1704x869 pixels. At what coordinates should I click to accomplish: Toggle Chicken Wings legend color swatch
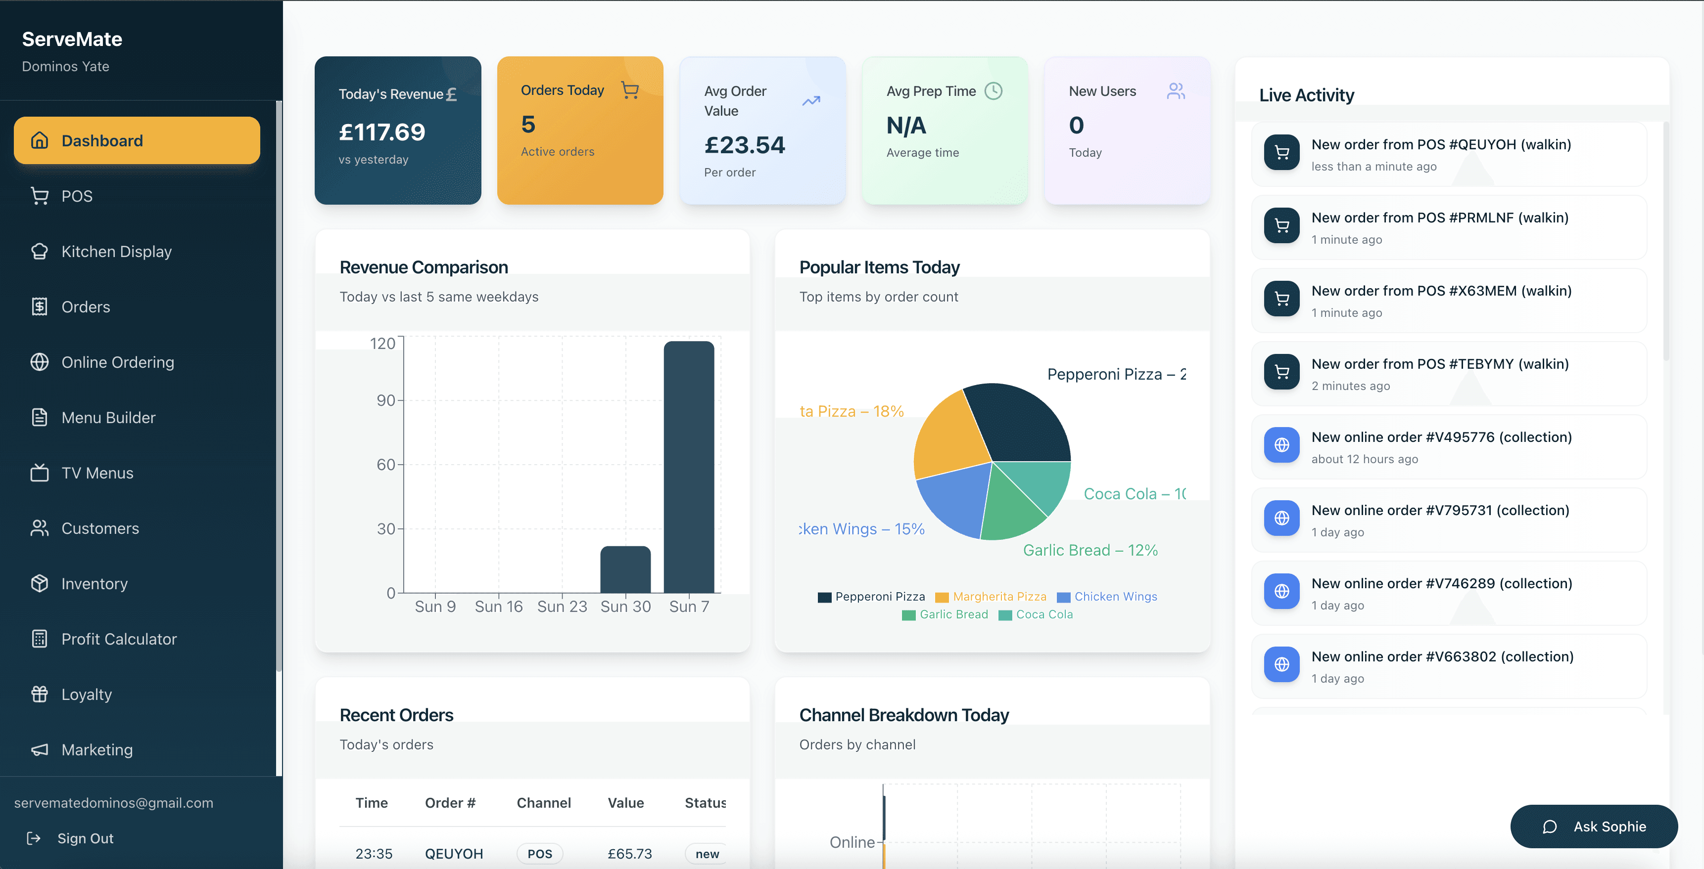1063,598
